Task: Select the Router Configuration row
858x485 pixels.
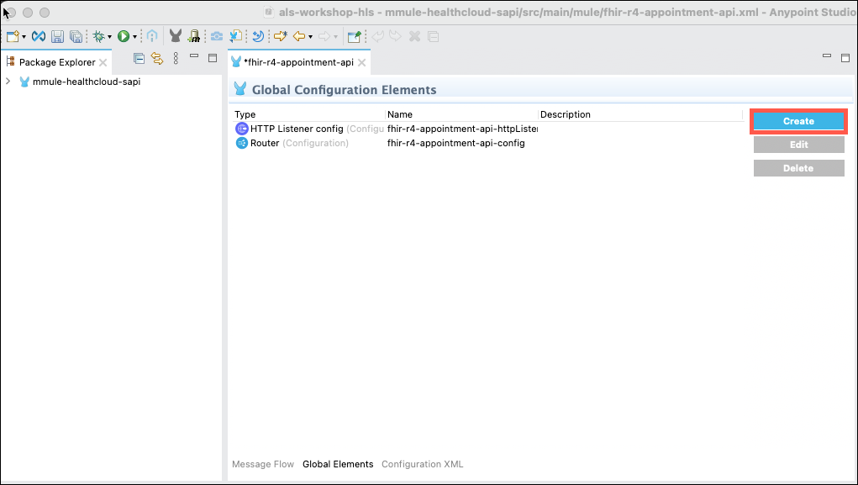Action: [487, 143]
